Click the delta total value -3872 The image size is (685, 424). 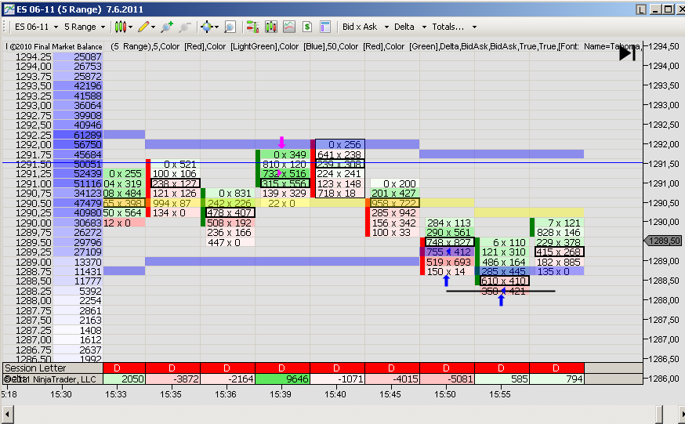[173, 379]
